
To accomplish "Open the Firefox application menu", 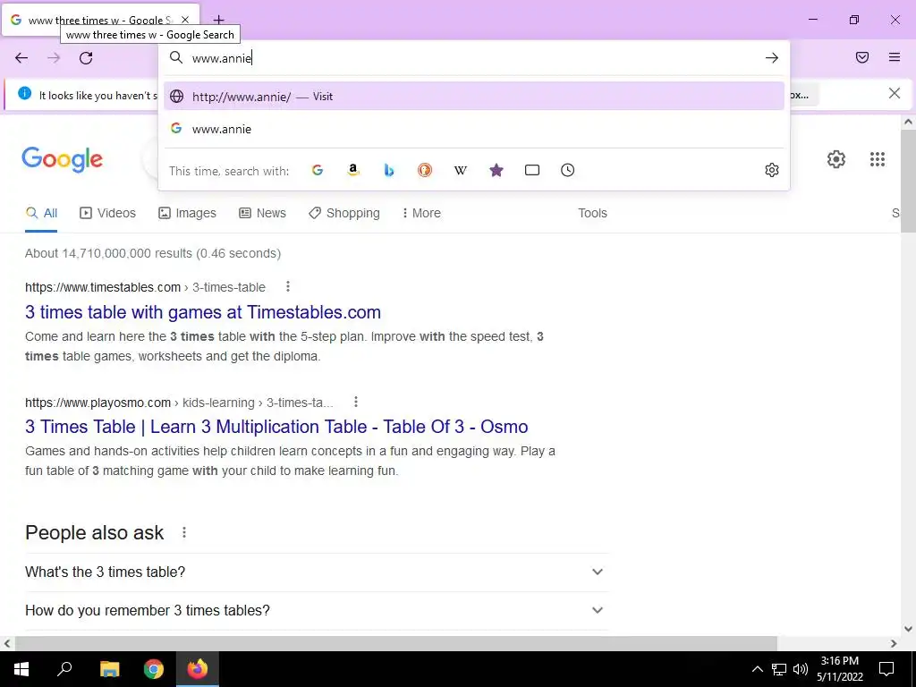I will pyautogui.click(x=895, y=57).
